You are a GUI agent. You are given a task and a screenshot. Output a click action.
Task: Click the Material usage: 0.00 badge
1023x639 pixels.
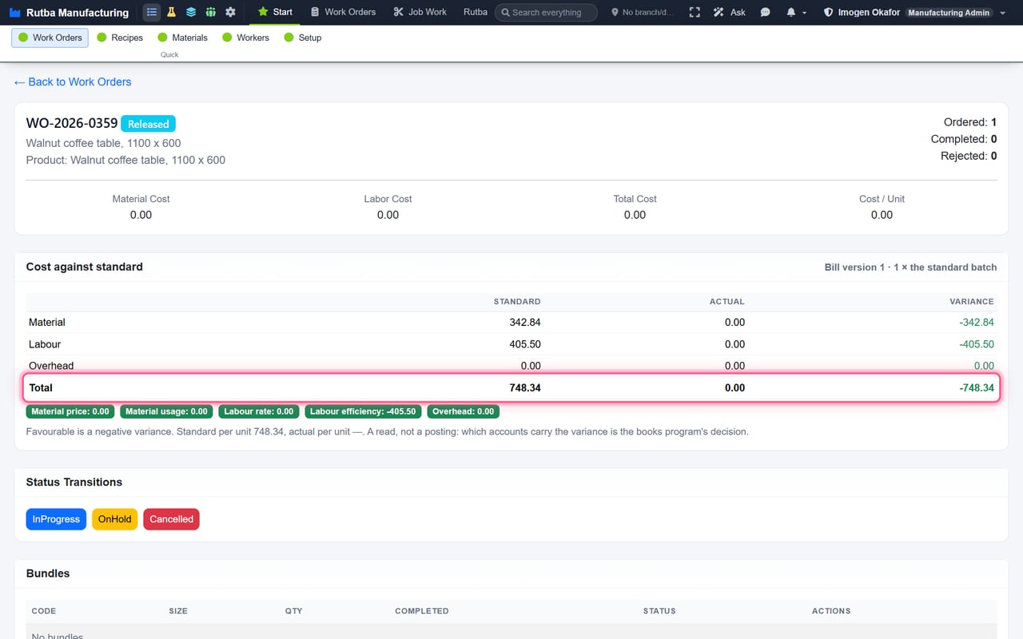point(166,411)
